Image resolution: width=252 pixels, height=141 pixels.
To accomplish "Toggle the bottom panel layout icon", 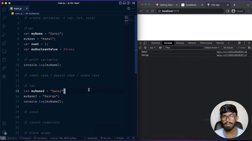I will tap(124, 3).
